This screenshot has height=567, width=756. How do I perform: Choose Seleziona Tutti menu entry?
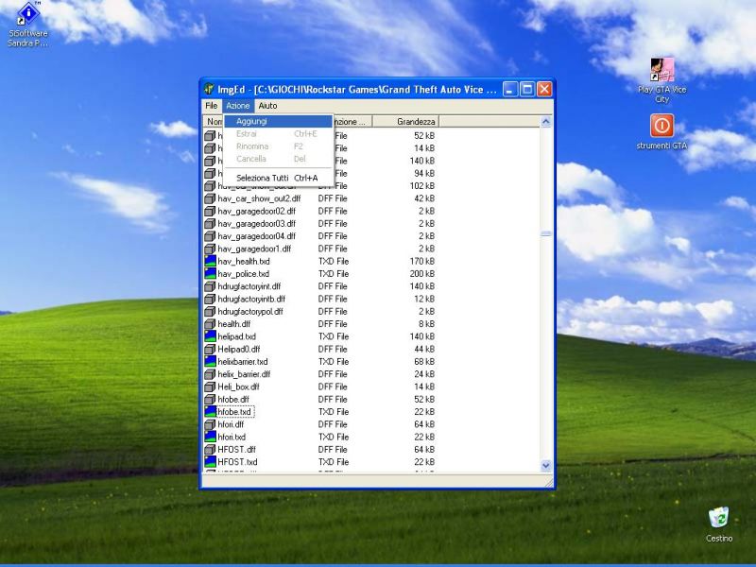[262, 178]
